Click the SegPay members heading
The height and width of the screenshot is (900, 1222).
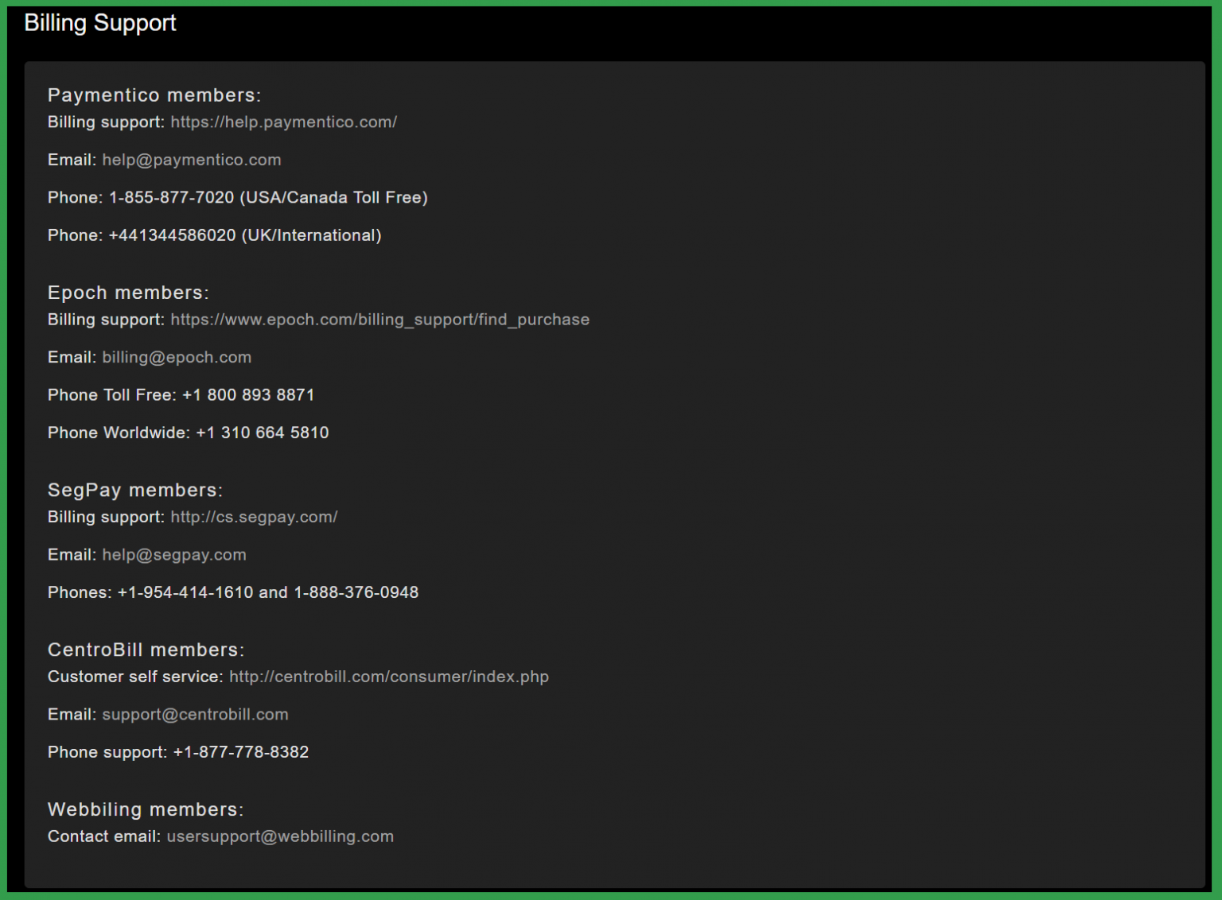coord(135,490)
